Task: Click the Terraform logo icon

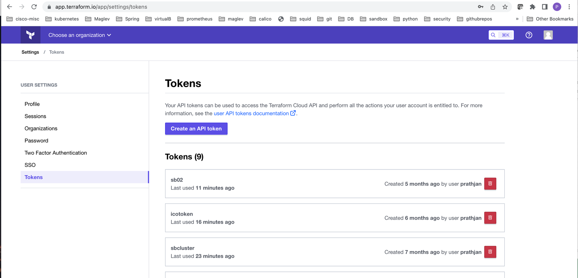Action: tap(30, 35)
